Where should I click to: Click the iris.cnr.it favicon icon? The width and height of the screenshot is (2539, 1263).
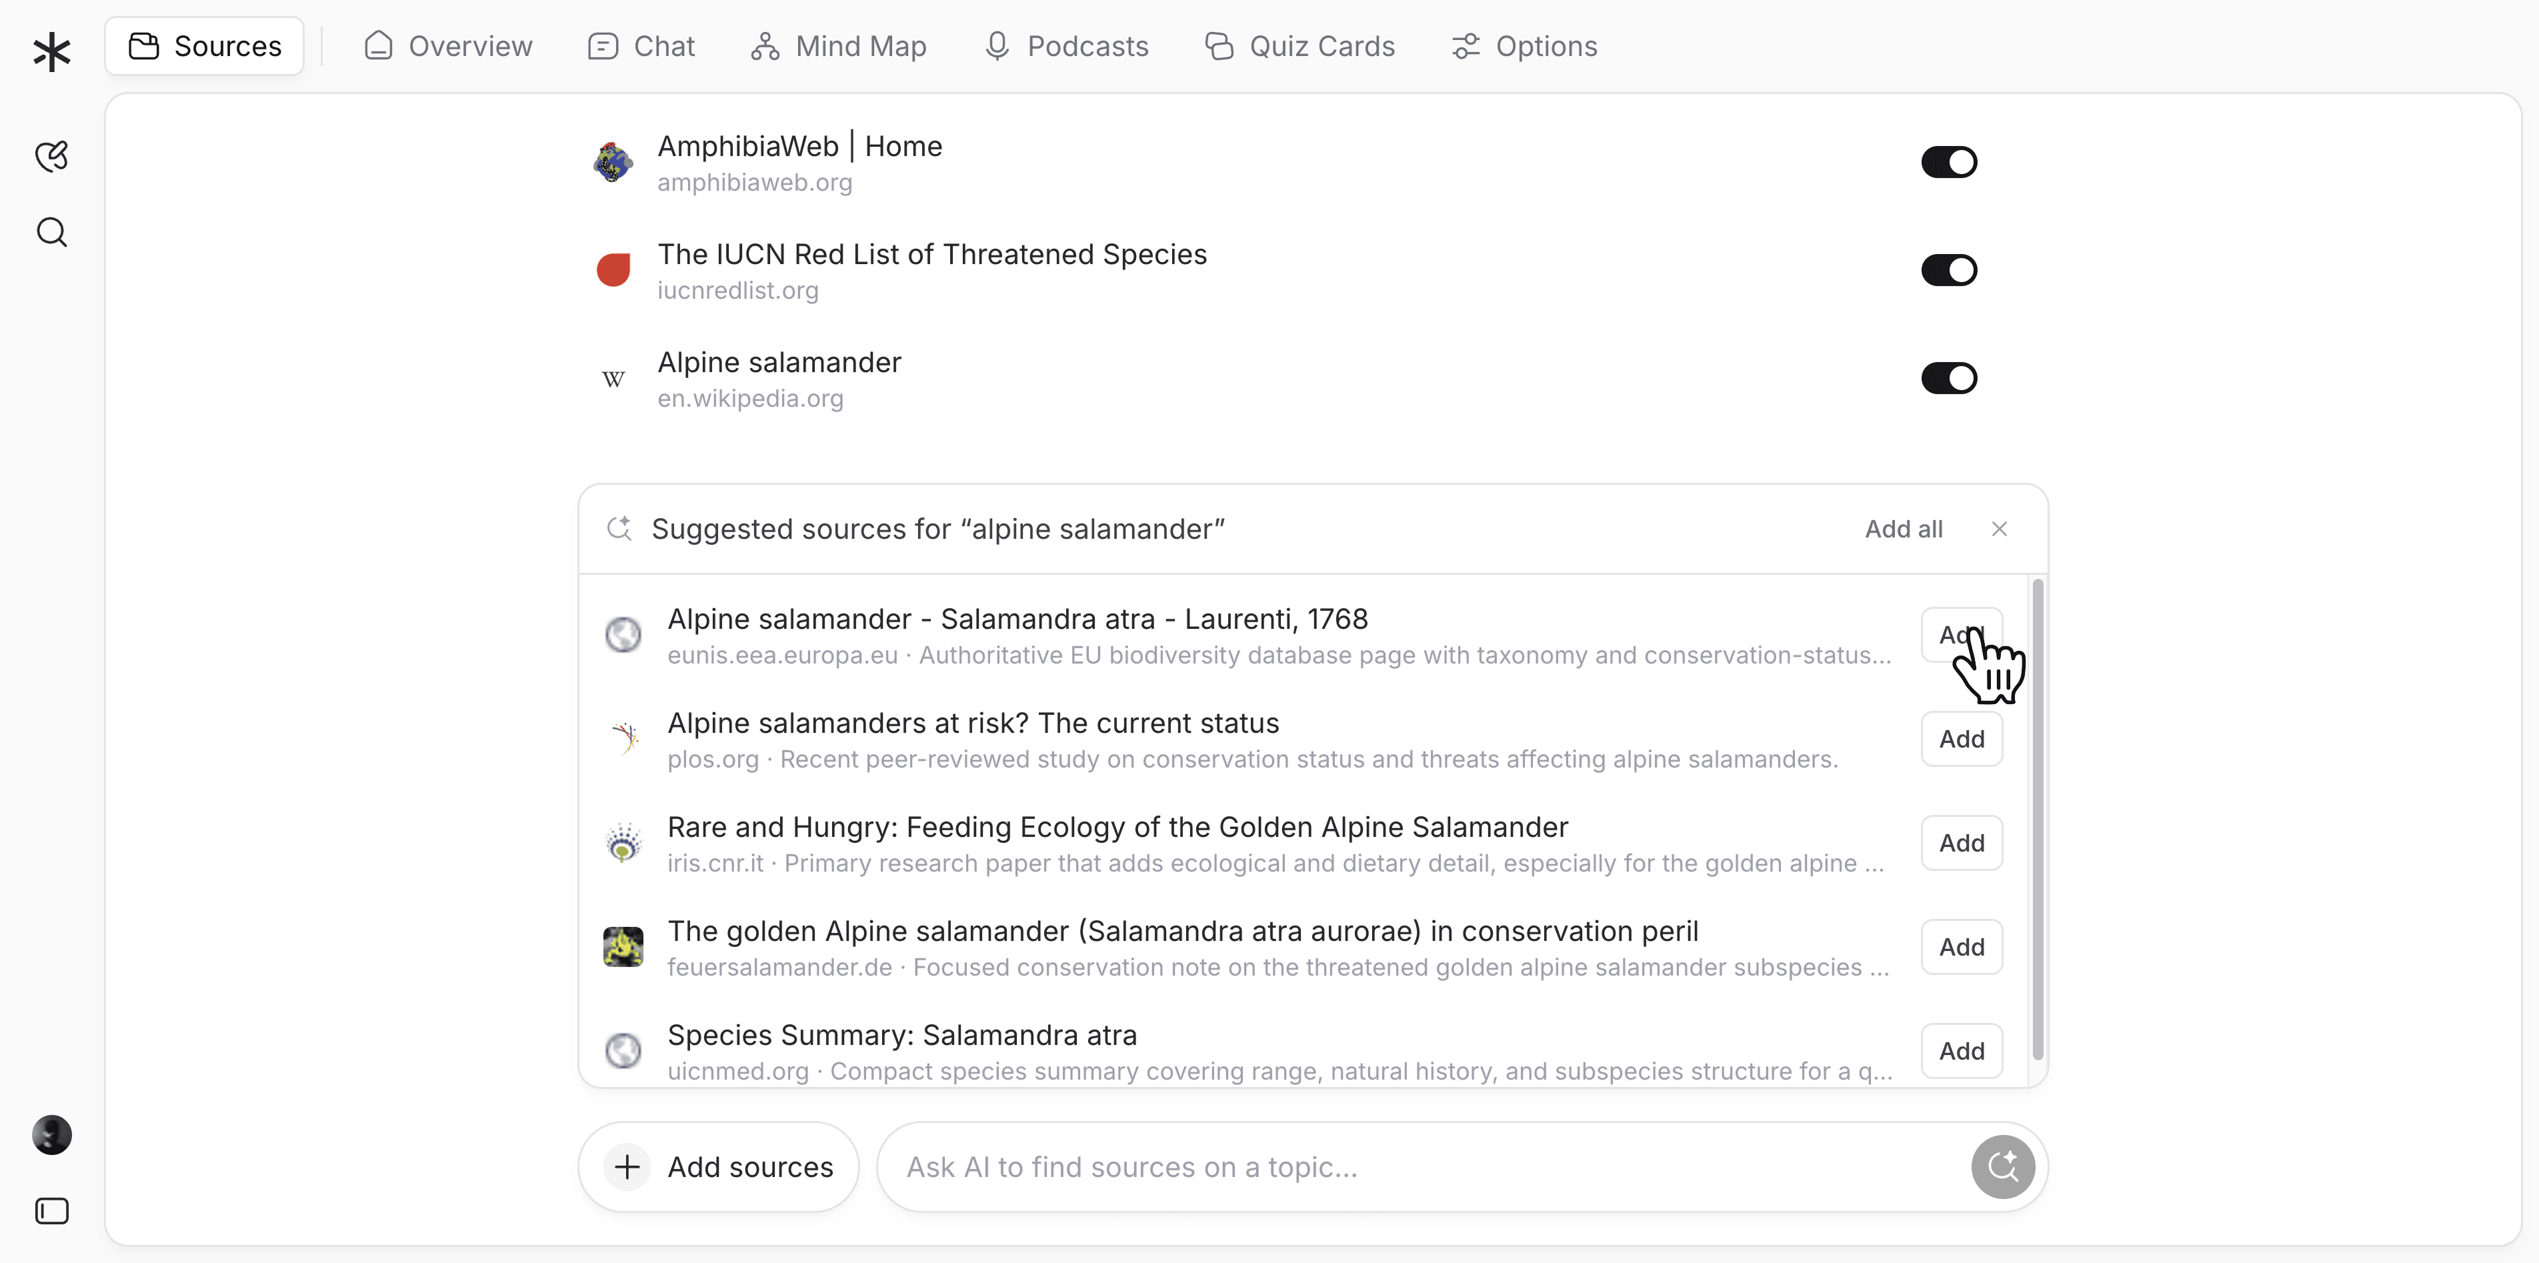623,843
